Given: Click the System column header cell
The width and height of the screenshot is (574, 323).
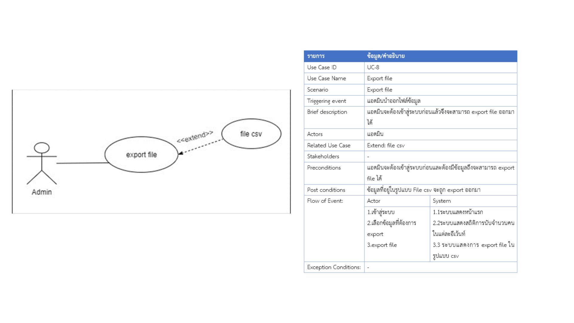Looking at the screenshot, I should [x=442, y=201].
